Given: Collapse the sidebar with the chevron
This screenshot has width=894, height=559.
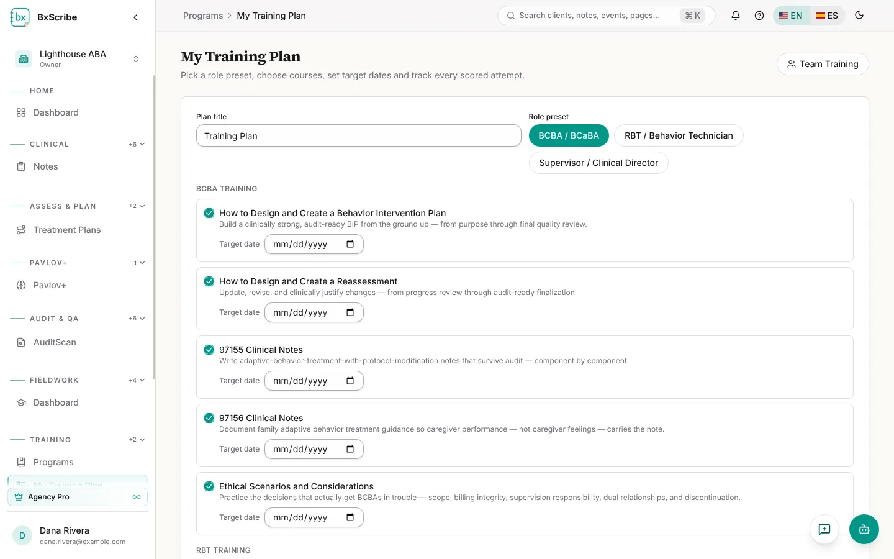Looking at the screenshot, I should pyautogui.click(x=135, y=17).
